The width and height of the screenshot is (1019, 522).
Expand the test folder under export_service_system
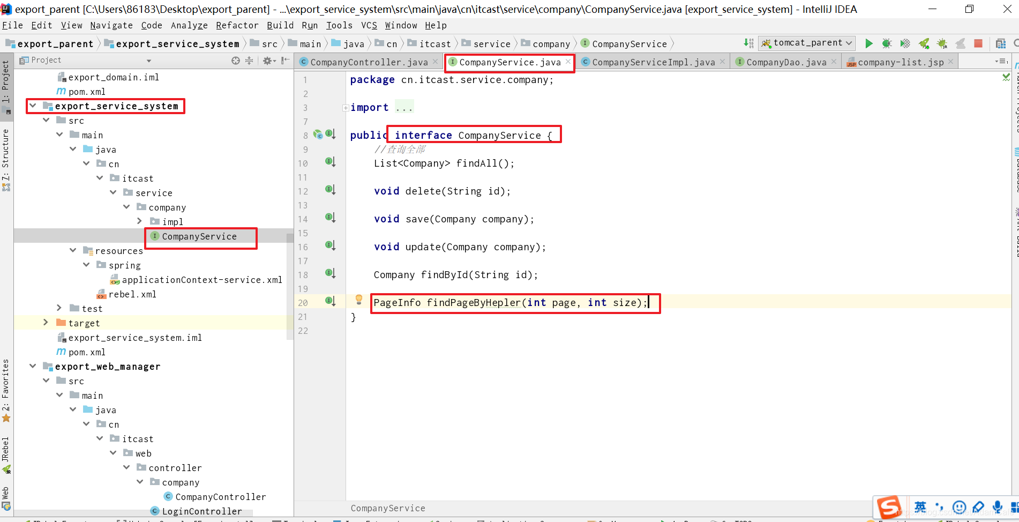(x=59, y=308)
